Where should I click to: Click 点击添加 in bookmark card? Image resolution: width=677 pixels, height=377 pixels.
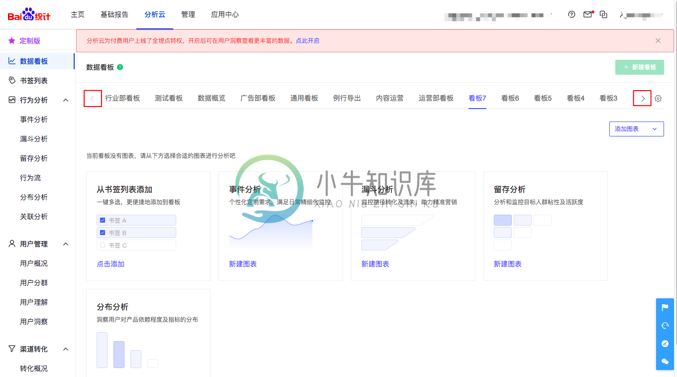click(x=111, y=264)
